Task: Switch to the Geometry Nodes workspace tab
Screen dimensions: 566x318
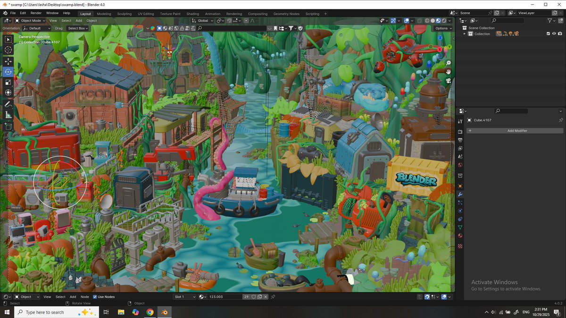Action: coord(286,14)
